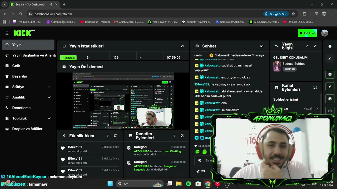
Task: Click the Just Chatting category link
Action: click(172, 151)
